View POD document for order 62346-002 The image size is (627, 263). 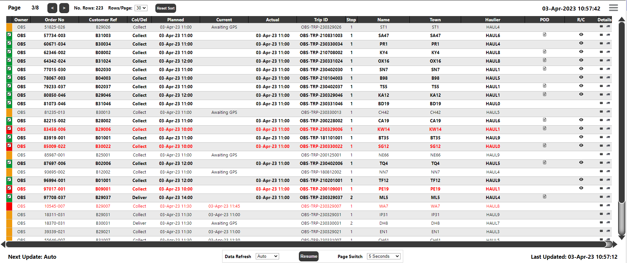coord(545,51)
